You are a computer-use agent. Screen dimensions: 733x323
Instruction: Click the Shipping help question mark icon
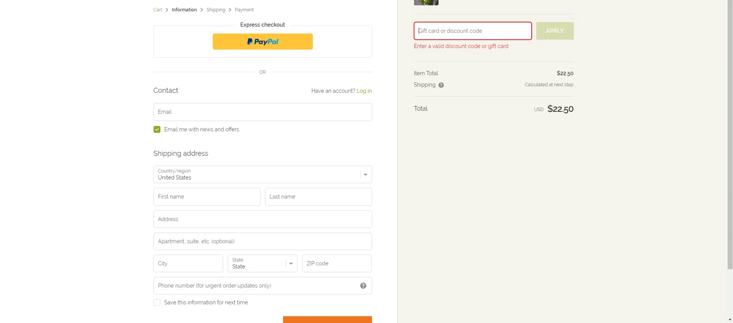(441, 85)
